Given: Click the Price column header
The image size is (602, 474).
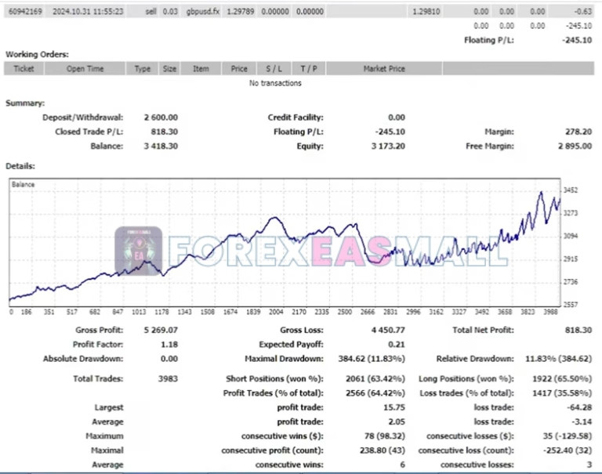Looking at the screenshot, I should tap(239, 69).
